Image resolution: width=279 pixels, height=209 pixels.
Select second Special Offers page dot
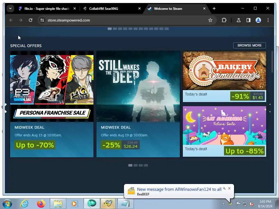click(x=135, y=165)
